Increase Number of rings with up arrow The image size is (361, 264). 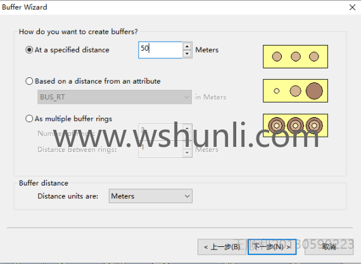187,128
